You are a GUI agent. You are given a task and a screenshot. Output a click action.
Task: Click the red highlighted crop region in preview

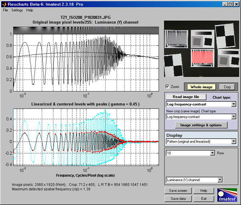(x=203, y=57)
